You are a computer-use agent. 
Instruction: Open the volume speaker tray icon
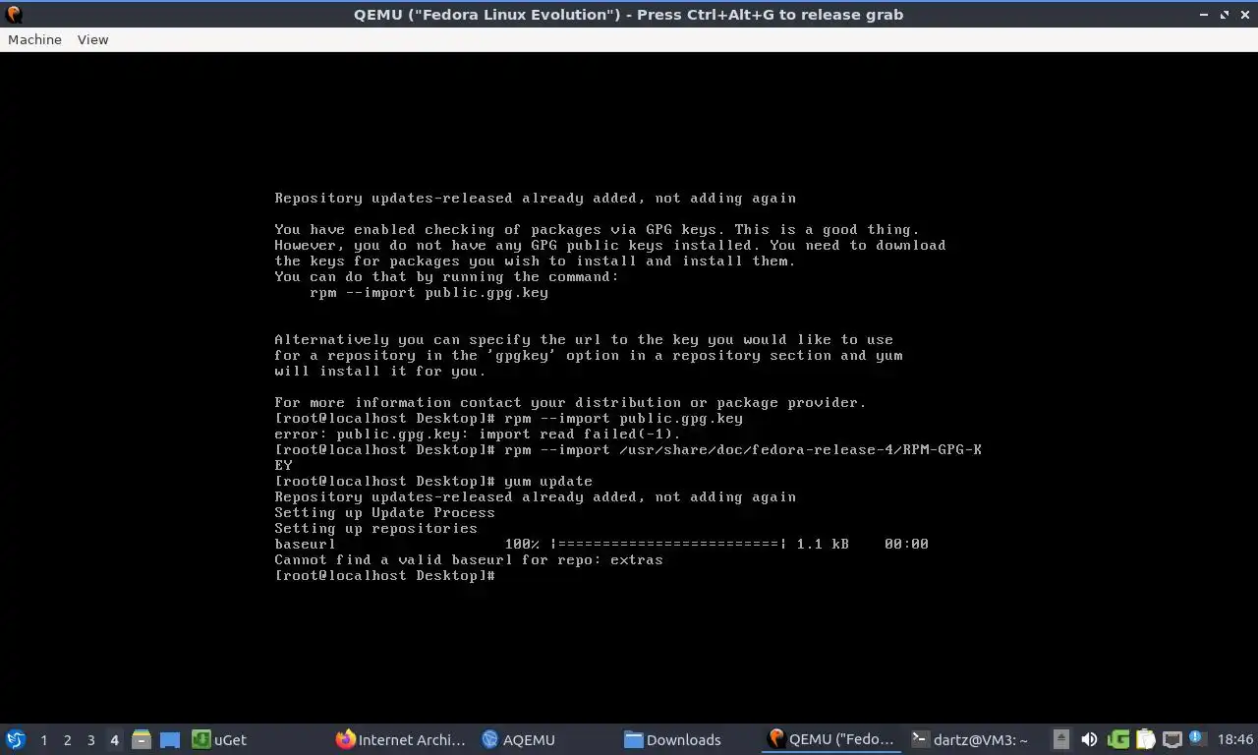point(1089,739)
